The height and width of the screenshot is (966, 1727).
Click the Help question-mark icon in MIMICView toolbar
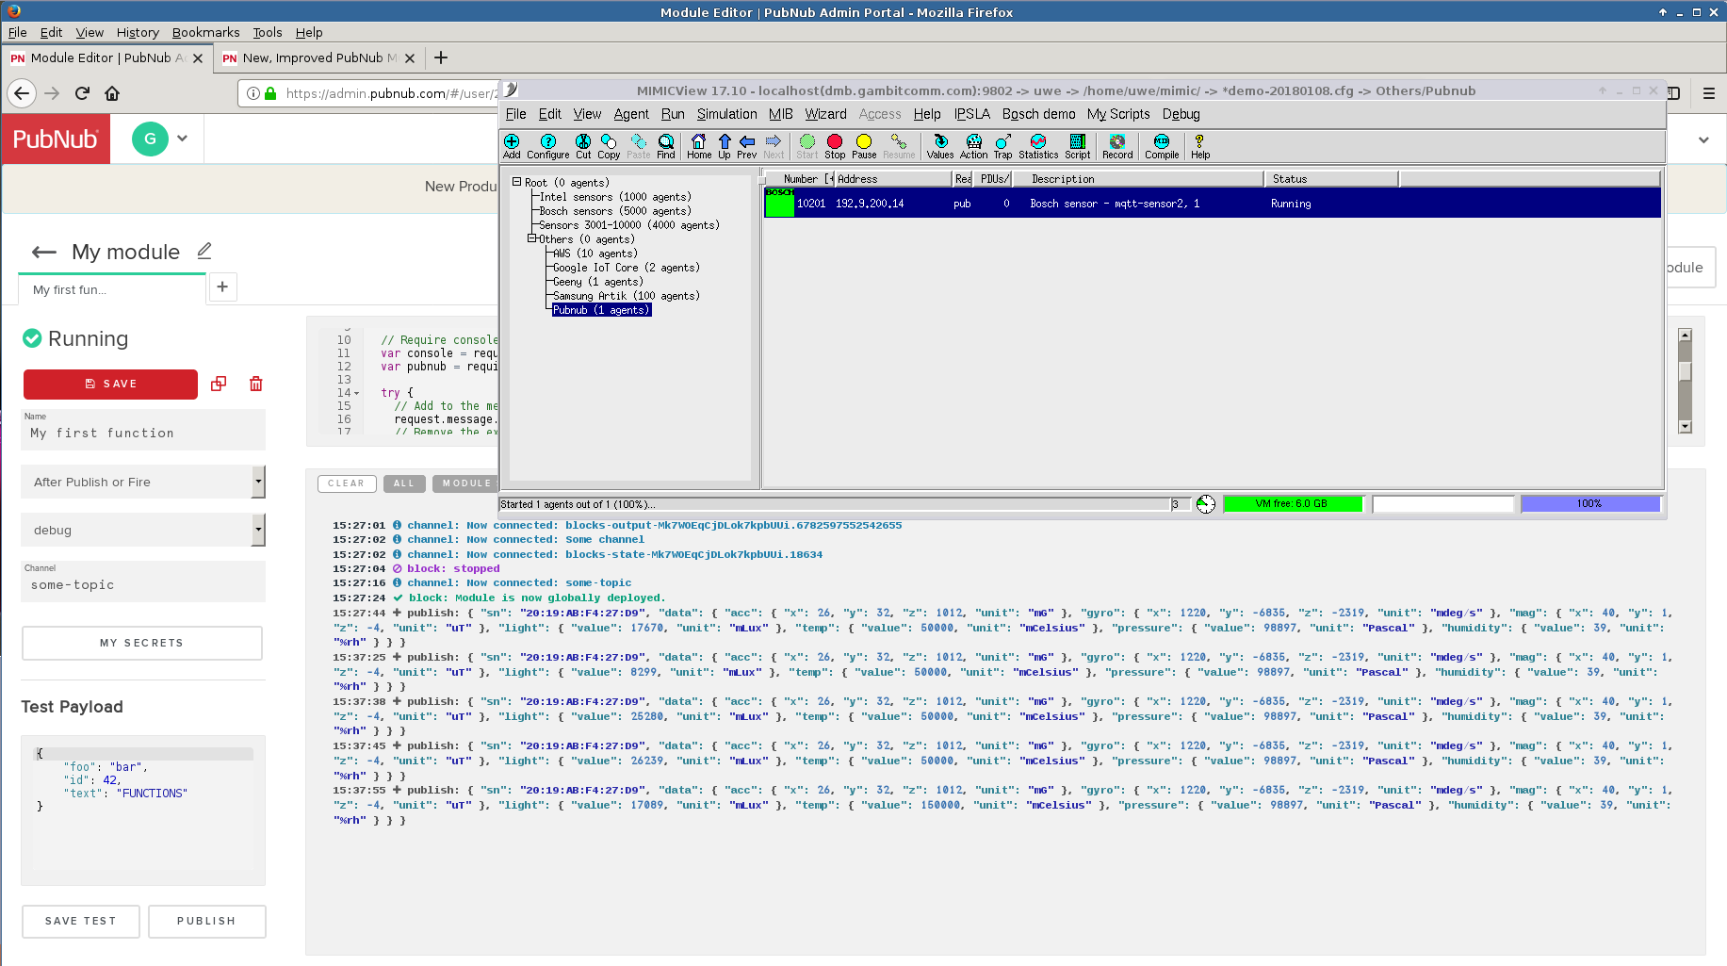[1200, 146]
